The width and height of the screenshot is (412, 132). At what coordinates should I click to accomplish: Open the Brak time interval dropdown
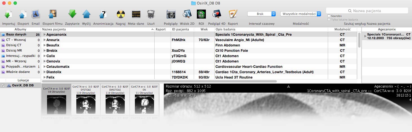pyautogui.click(x=261, y=14)
